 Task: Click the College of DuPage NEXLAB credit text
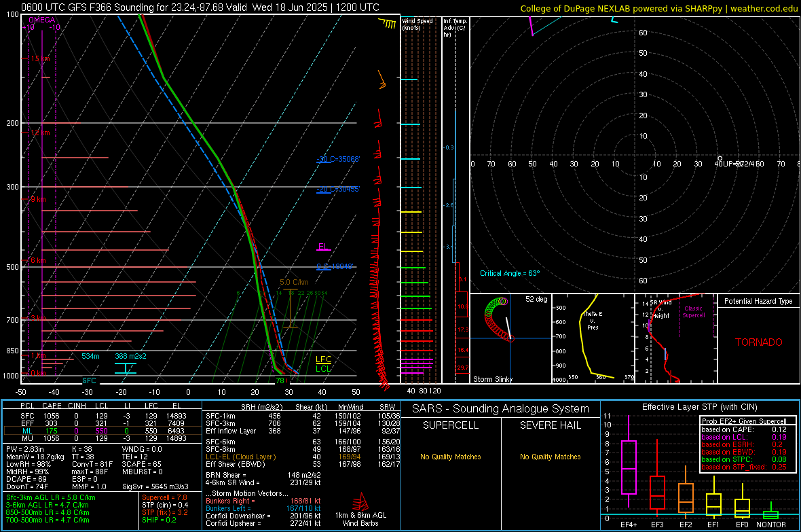pyautogui.click(x=658, y=8)
